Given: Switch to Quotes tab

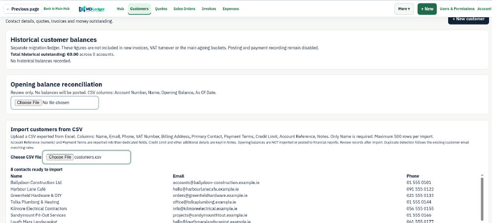Looking at the screenshot, I should click(161, 9).
